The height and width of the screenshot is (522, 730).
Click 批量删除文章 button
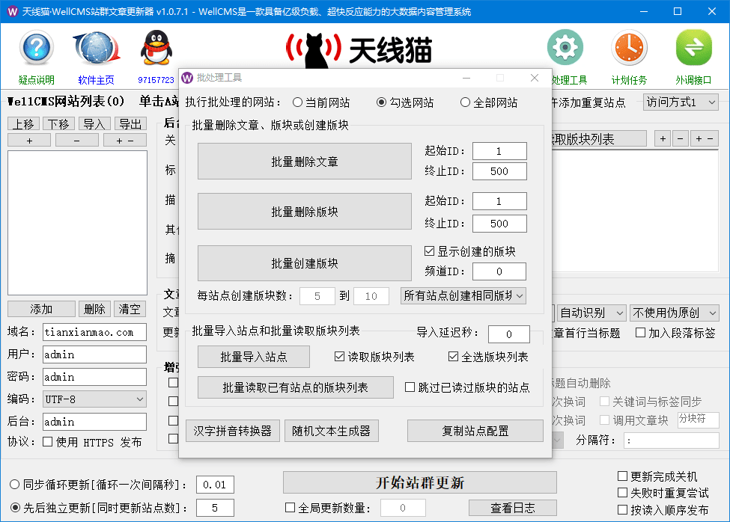click(305, 162)
